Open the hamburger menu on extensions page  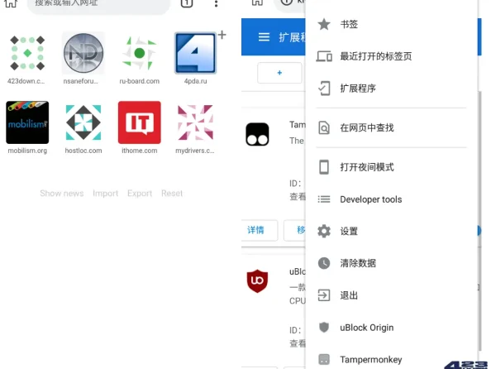point(264,37)
